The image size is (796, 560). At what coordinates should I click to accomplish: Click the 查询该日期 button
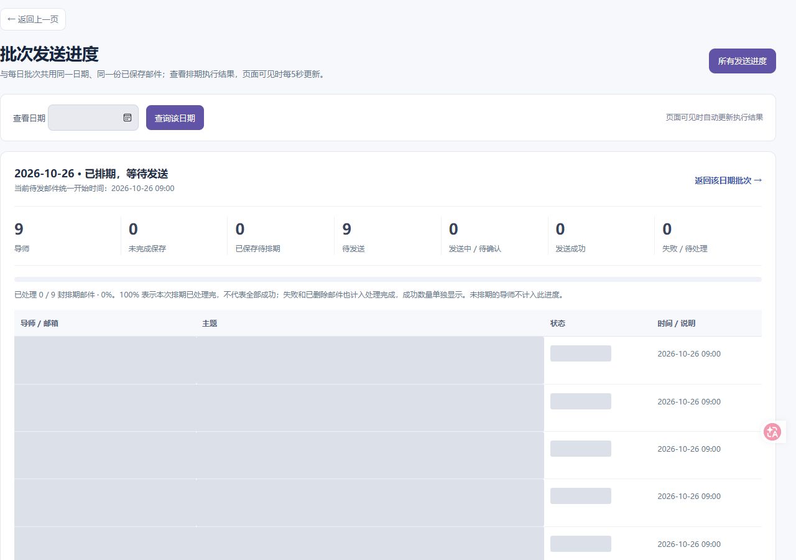click(175, 118)
